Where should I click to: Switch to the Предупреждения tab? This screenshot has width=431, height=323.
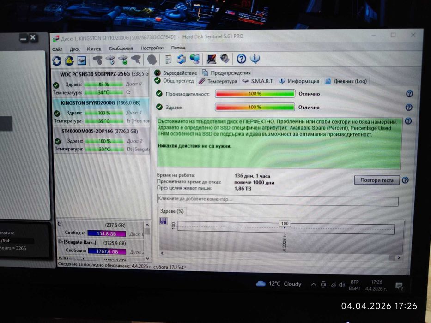point(226,73)
